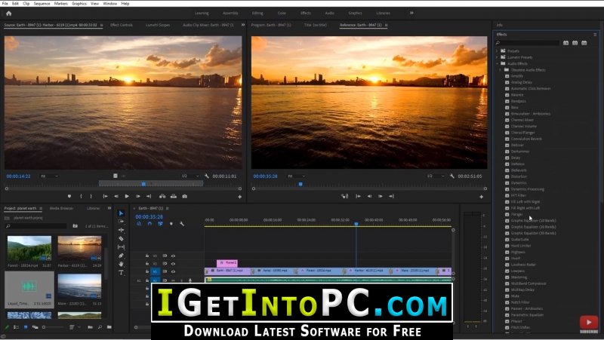Toggle V1 track targeting button

[x=156, y=271]
